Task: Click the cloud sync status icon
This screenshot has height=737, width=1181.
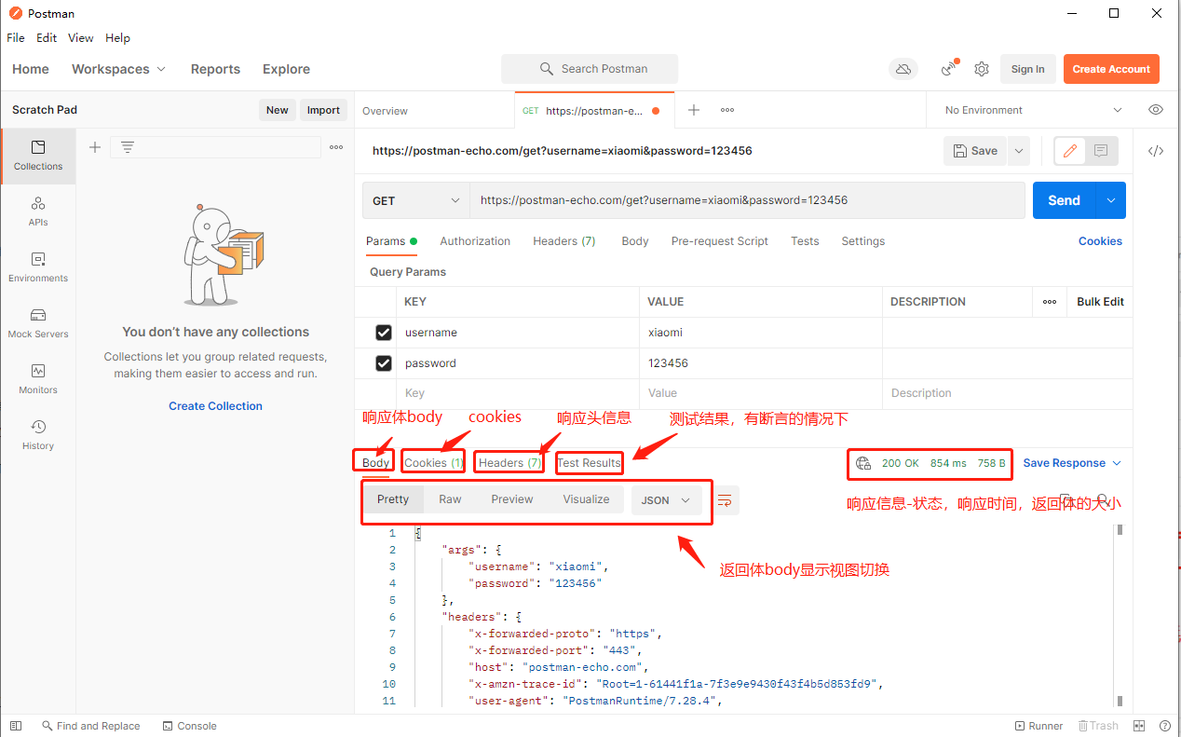Action: pos(903,69)
